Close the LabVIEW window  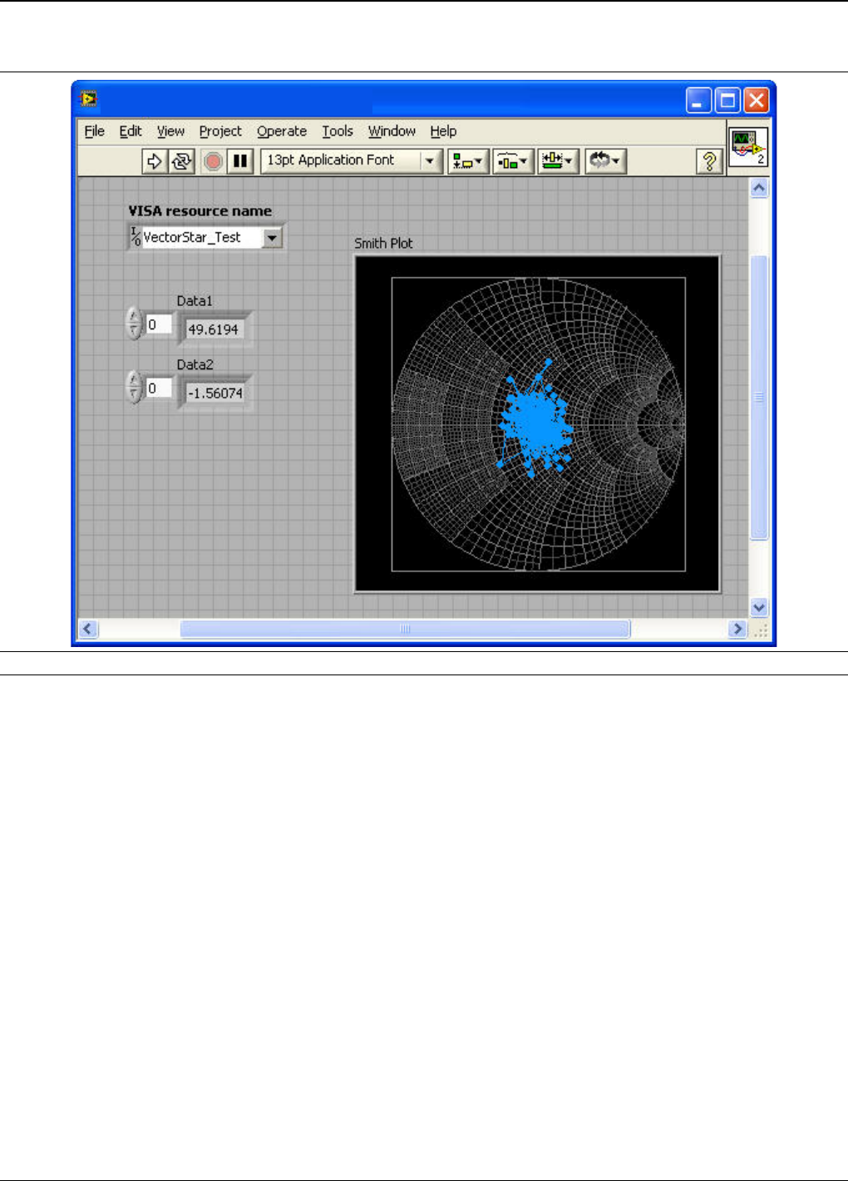click(756, 101)
